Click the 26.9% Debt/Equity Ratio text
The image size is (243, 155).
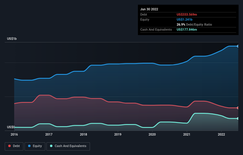tap(194, 24)
